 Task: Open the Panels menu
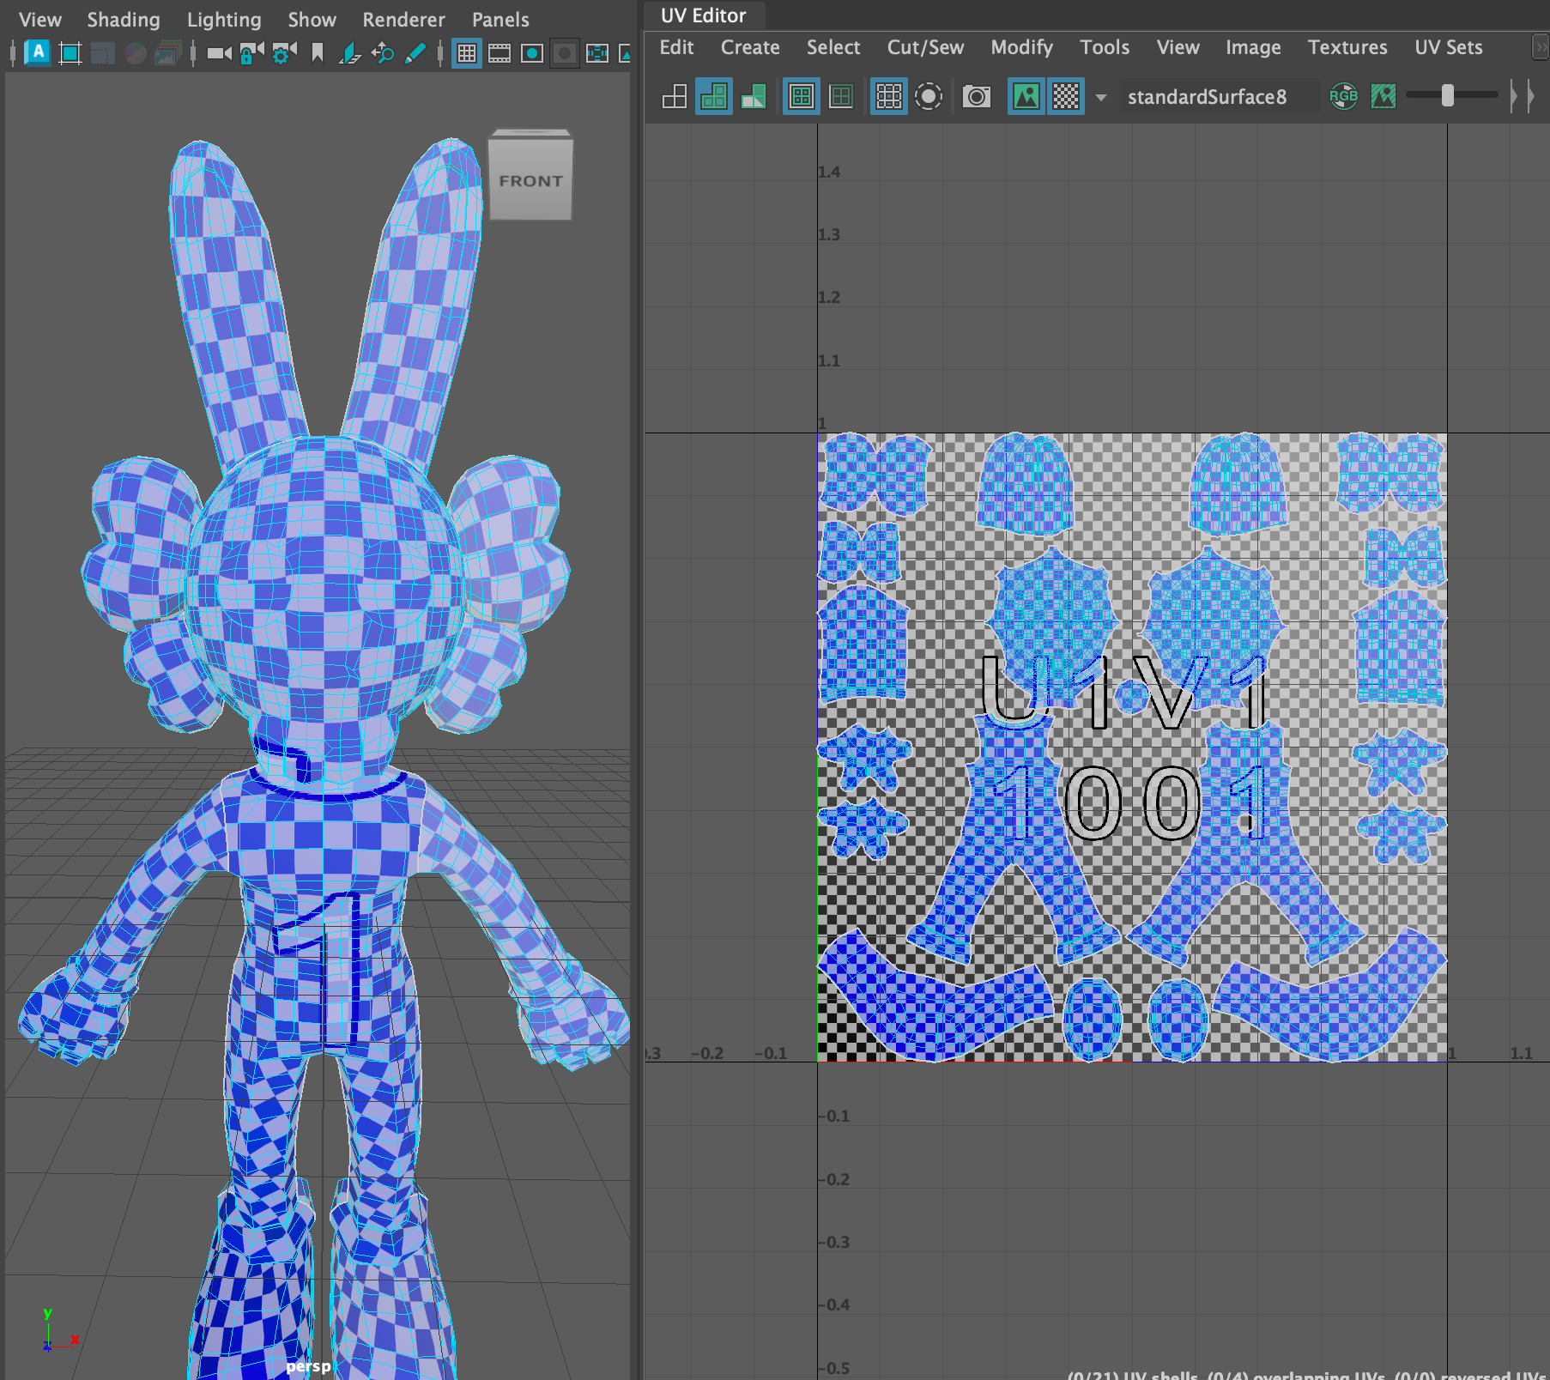(x=500, y=20)
